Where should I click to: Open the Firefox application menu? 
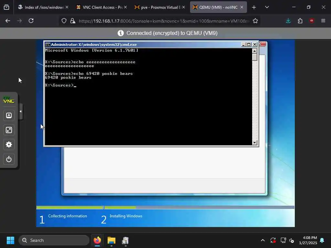point(323,21)
